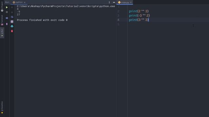Click console output value 27
The height and width of the screenshot is (117, 209).
click(18, 15)
